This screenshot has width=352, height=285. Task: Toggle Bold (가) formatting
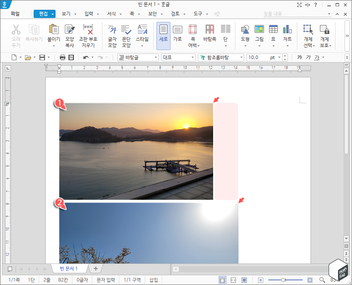click(300, 57)
